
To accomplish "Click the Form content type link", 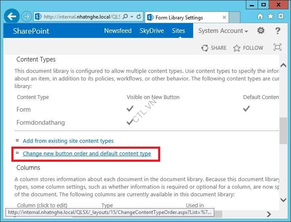I will tap(24, 110).
